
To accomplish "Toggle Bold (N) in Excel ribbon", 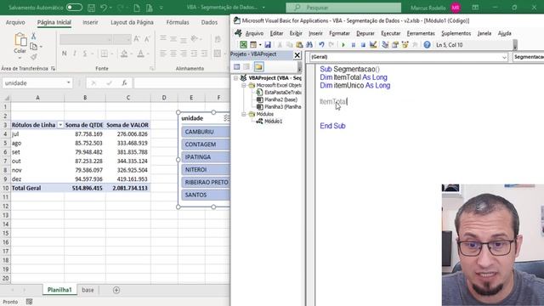I will coord(65,54).
